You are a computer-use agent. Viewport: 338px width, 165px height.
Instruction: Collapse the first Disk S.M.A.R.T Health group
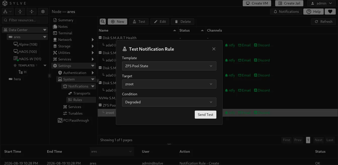tap(100, 38)
